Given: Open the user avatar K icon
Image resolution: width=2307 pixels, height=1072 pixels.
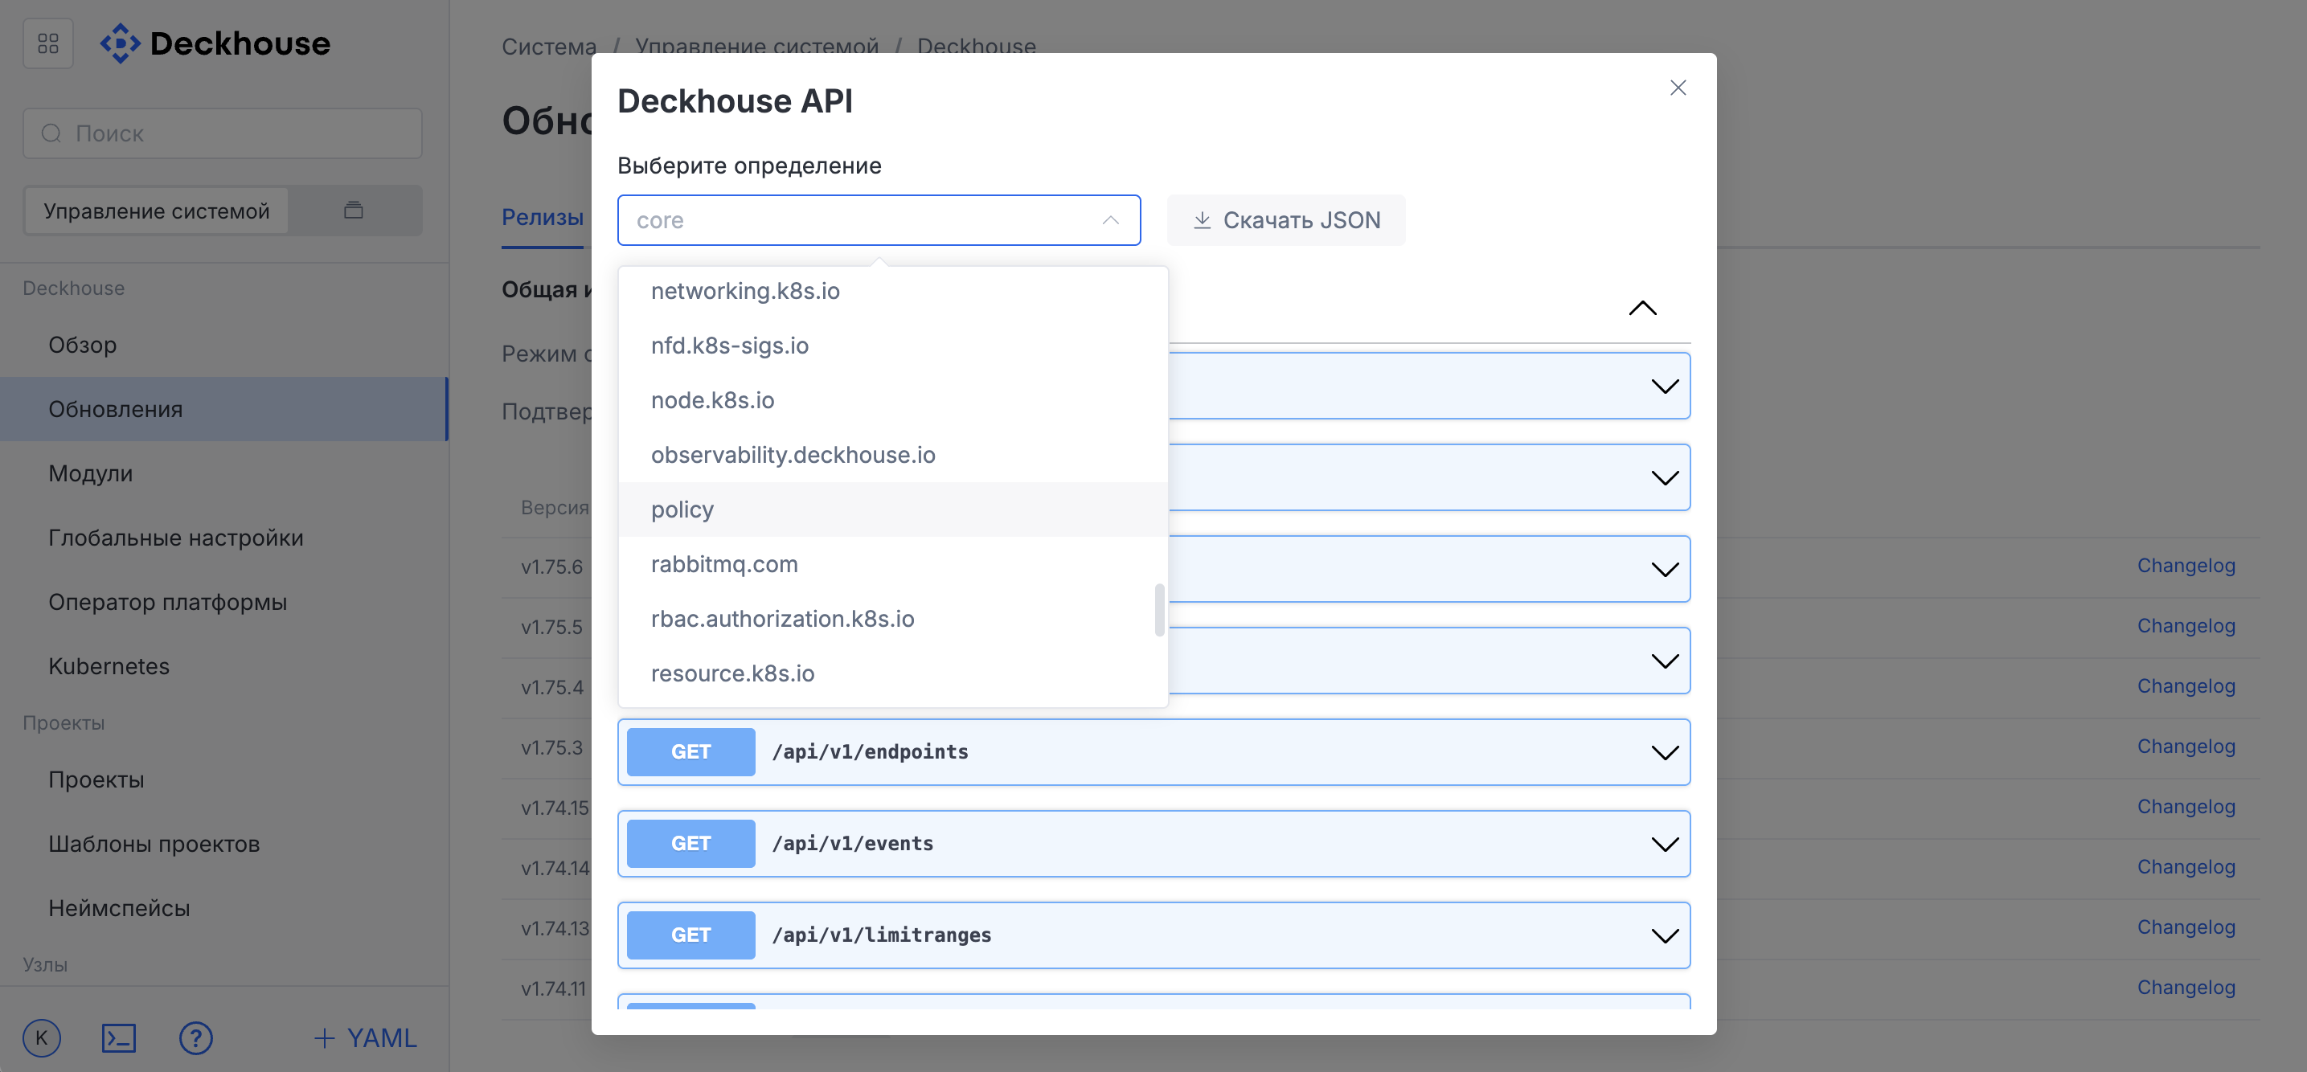Looking at the screenshot, I should point(42,1038).
